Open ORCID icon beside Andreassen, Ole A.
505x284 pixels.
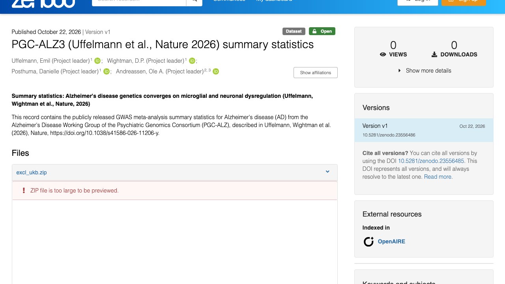pos(216,71)
